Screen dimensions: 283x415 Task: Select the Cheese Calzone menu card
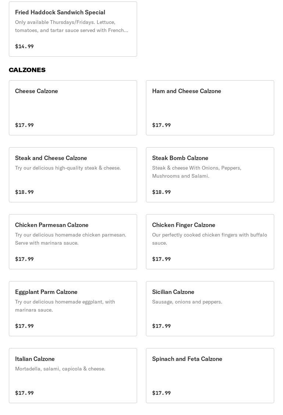73,108
